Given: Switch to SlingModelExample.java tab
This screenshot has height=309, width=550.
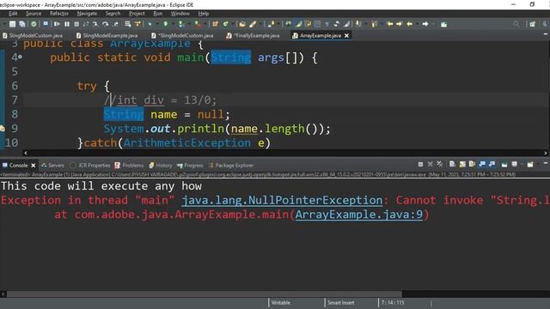Looking at the screenshot, I should point(107,35).
